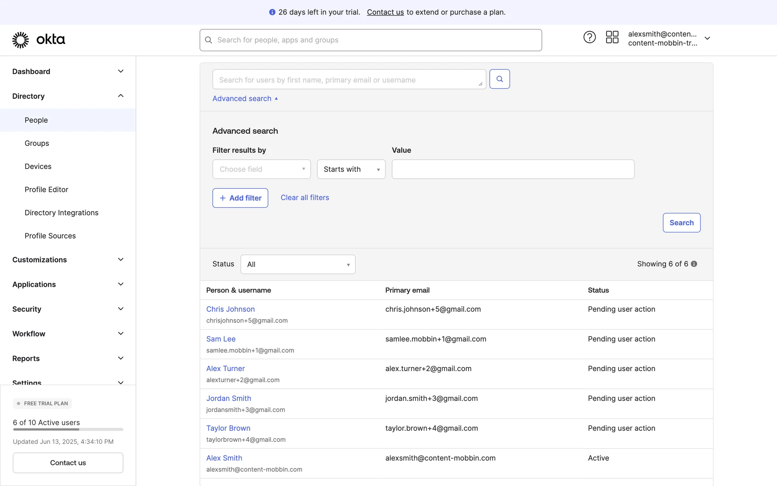
Task: Click the info icon beside Showing 6 of 6
Action: pos(694,264)
